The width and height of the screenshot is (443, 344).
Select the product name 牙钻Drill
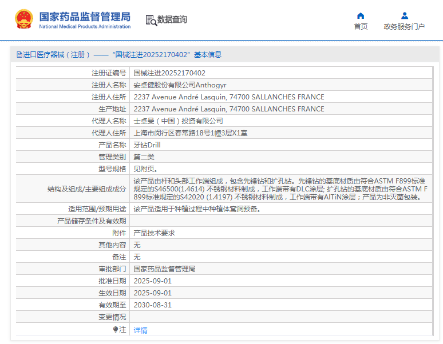[x=147, y=145]
